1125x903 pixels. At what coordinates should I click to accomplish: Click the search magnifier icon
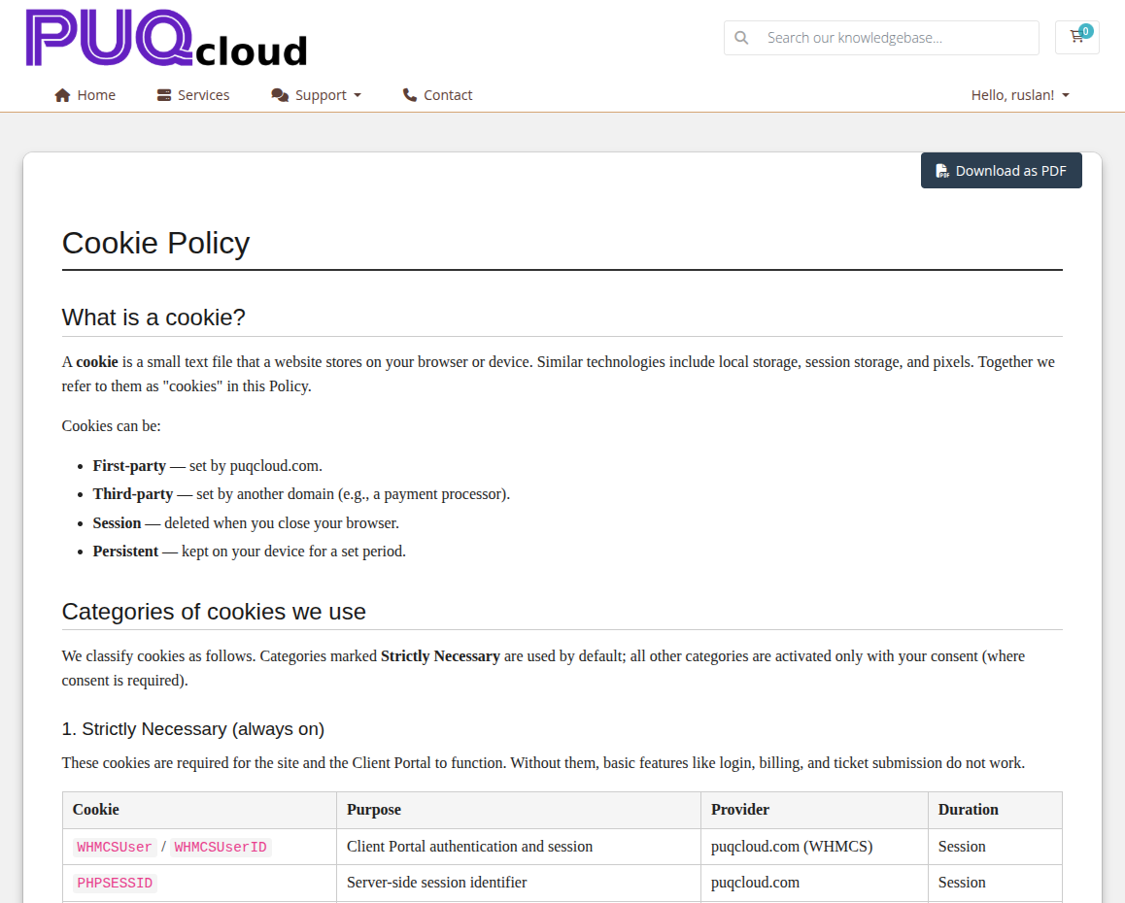[741, 37]
